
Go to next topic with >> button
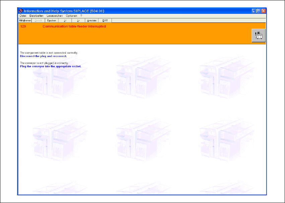click(78, 20)
